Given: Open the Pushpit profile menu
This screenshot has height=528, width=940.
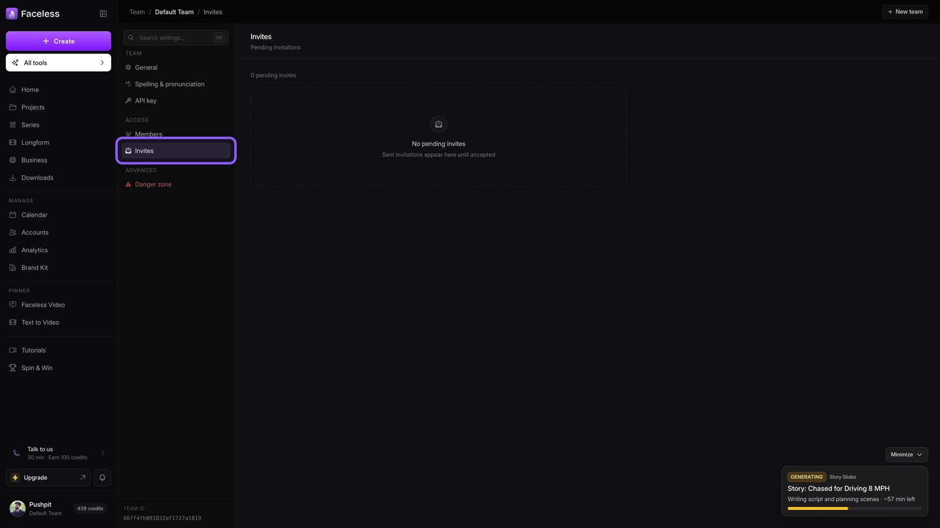Looking at the screenshot, I should tap(36, 509).
